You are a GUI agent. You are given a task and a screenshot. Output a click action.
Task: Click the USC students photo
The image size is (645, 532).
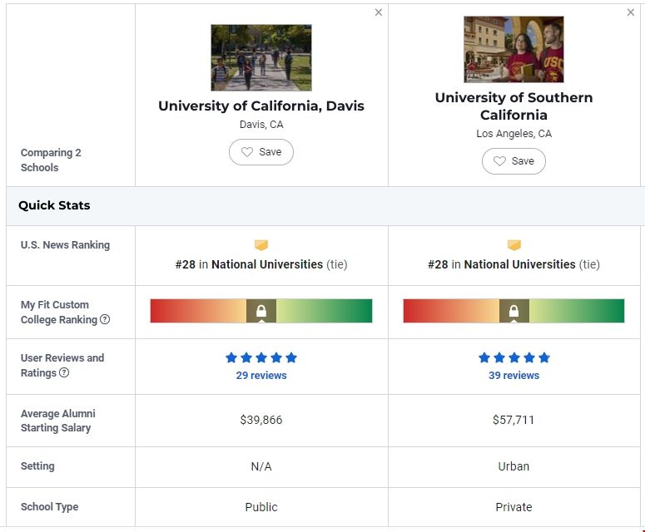[x=514, y=49]
